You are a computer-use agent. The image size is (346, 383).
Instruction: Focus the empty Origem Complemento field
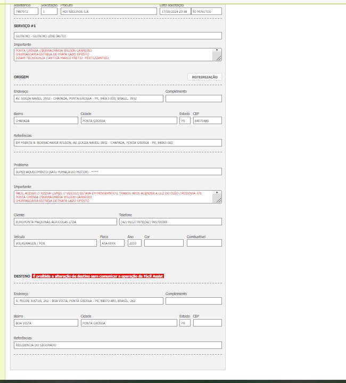tap(193, 99)
